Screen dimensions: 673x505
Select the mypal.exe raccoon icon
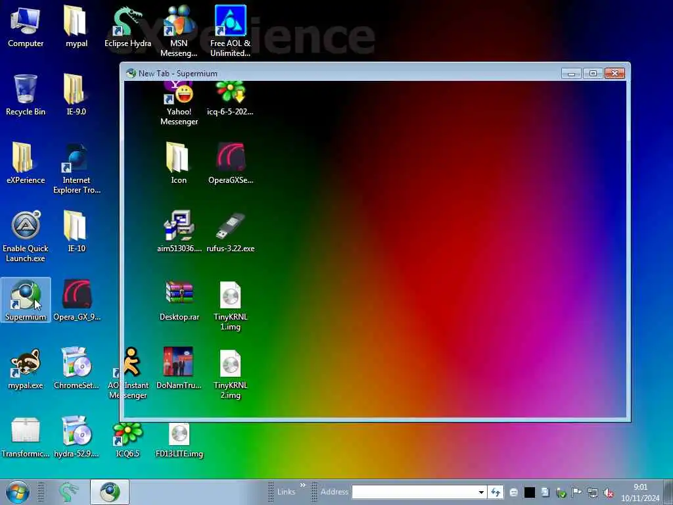pos(26,368)
